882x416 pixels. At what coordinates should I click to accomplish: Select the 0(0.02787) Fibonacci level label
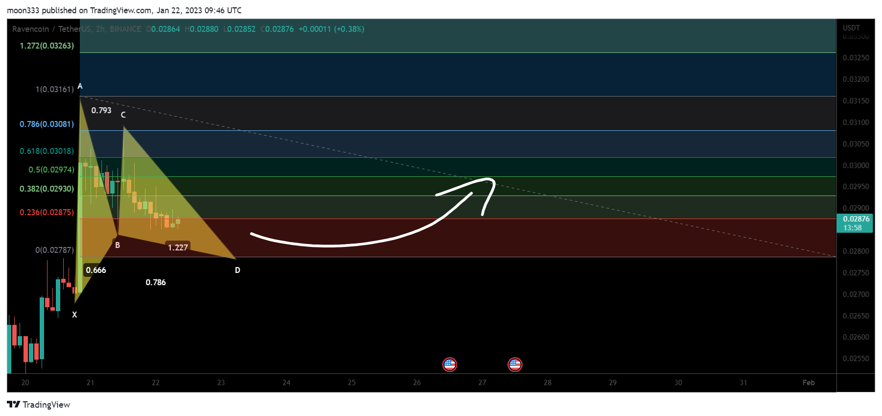tap(55, 250)
